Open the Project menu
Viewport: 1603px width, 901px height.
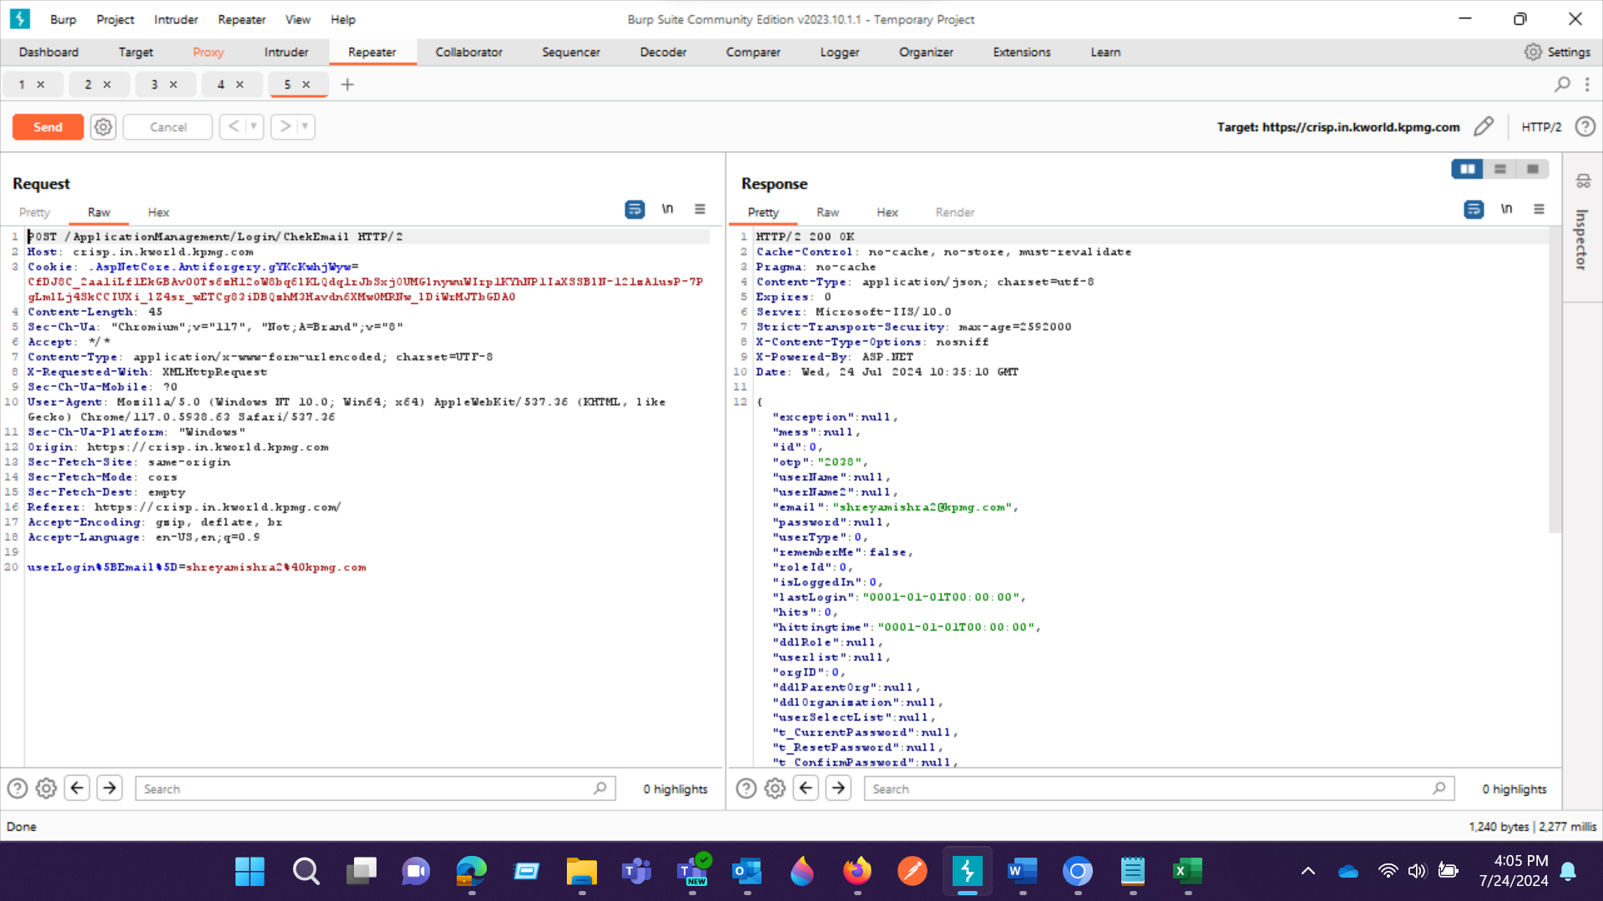coord(115,19)
